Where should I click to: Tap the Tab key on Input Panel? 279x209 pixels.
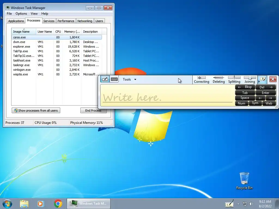point(245,93)
